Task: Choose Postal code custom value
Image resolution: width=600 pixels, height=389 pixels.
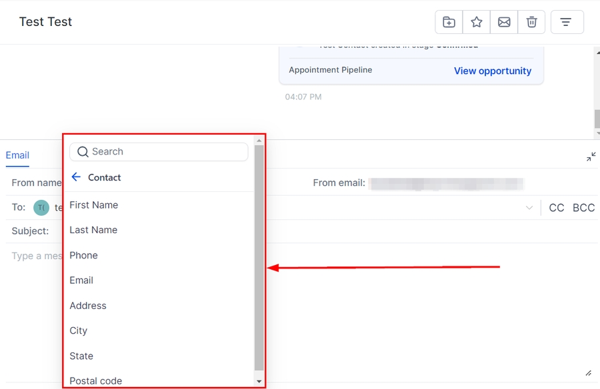Action: click(96, 380)
